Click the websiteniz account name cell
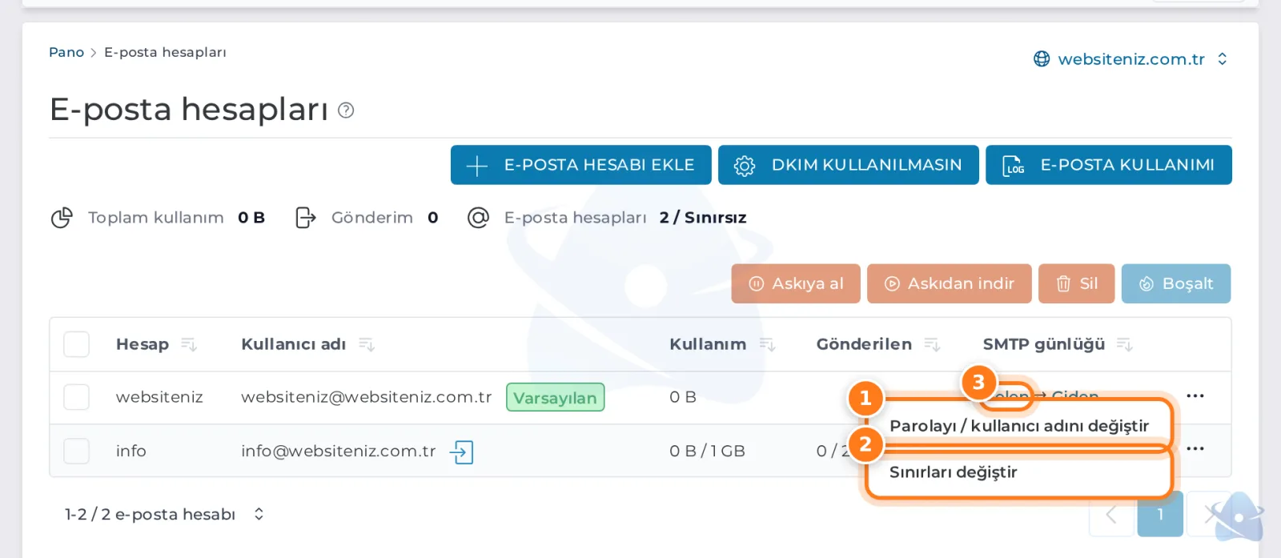 tap(159, 397)
